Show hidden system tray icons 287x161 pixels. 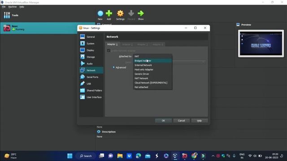[x=213, y=156]
